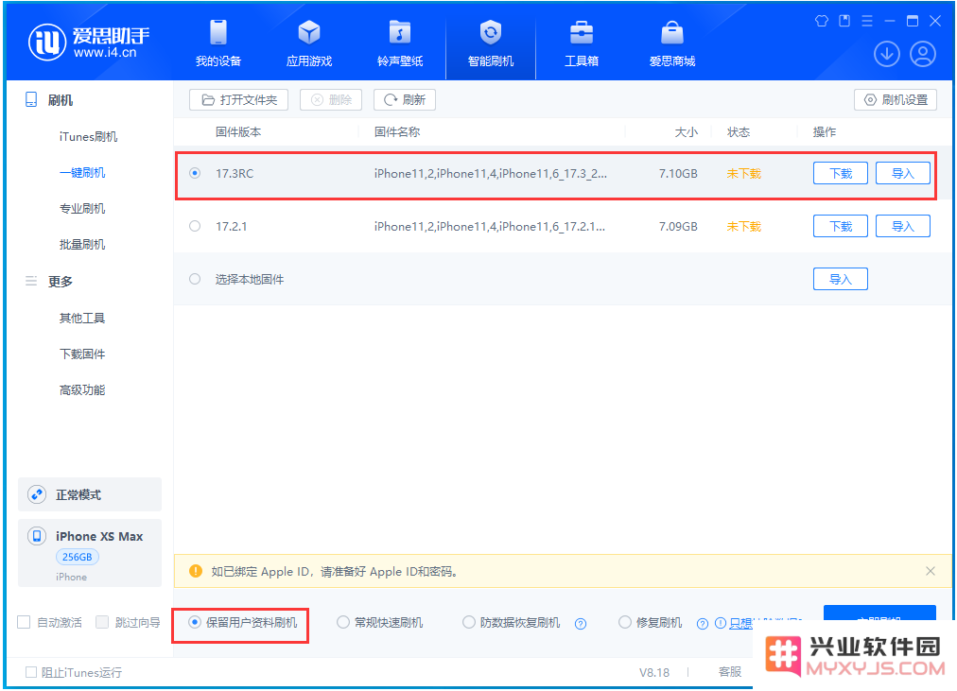957x691 pixels.
Task: Toggle 跳过向导 checkbox
Action: (102, 622)
